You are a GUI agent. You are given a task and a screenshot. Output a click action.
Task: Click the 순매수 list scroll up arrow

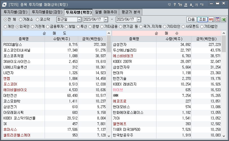tap(224, 33)
